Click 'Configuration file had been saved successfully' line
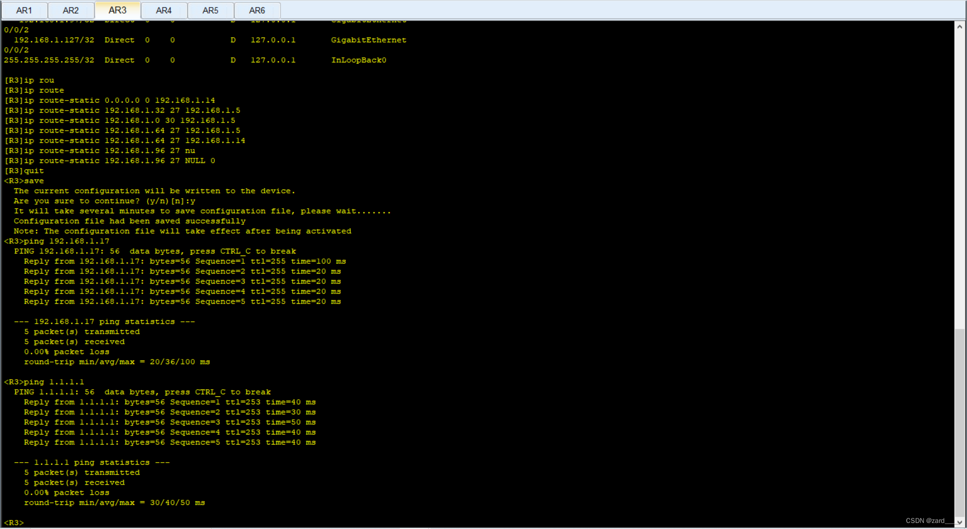Viewport: 967px width, 529px height. [130, 221]
